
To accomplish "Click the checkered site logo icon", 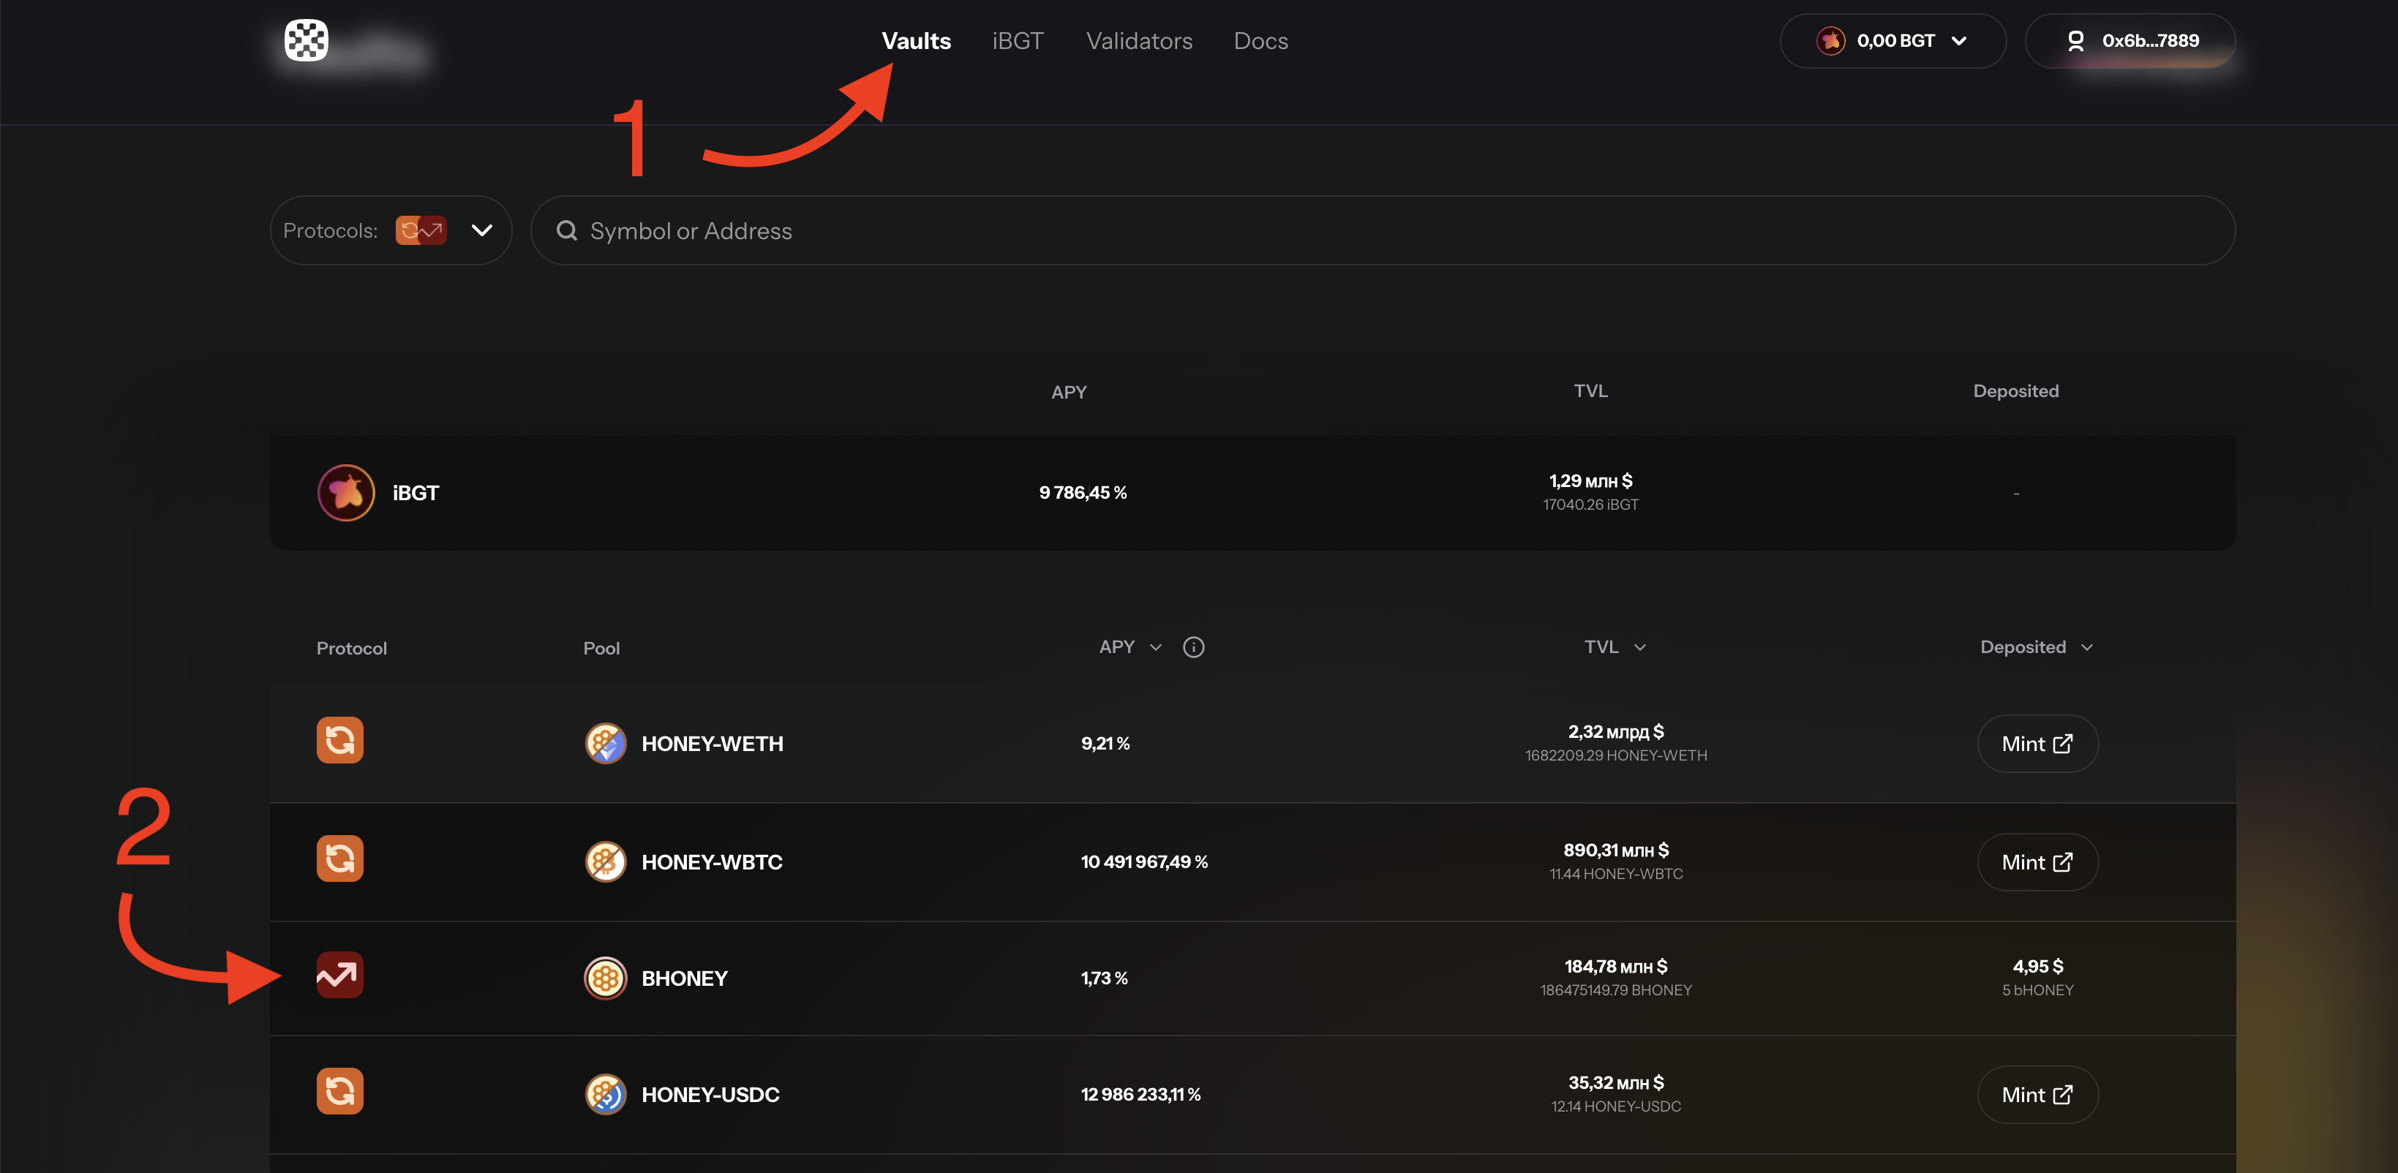I will (307, 40).
